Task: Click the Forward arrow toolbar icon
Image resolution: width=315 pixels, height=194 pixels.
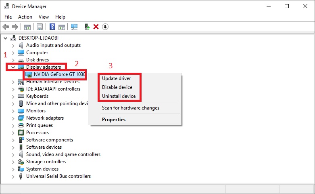Action: coord(15,27)
